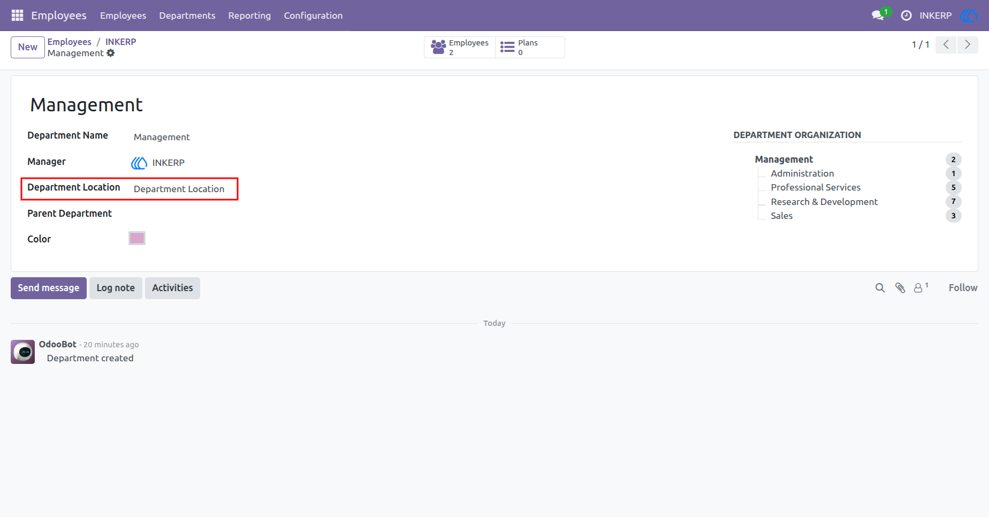Click the INKERP user avatar logo
Image resolution: width=989 pixels, height=517 pixels.
pyautogui.click(x=969, y=16)
